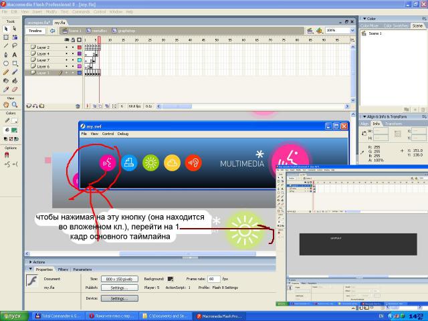Switch to the my.fla document tab
The width and height of the screenshot is (428, 321).
(60, 23)
